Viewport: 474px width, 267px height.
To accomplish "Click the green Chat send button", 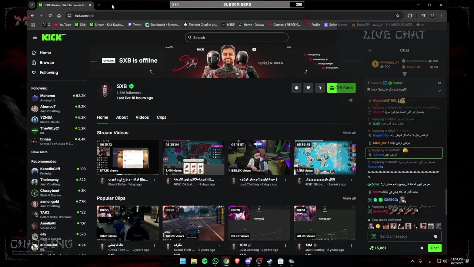I will click(435, 248).
